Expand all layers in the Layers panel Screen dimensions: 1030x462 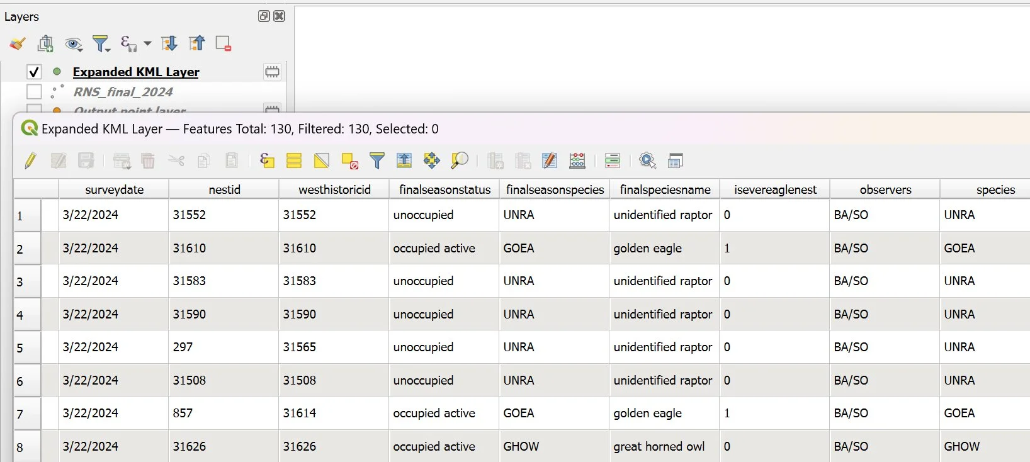[x=169, y=43]
